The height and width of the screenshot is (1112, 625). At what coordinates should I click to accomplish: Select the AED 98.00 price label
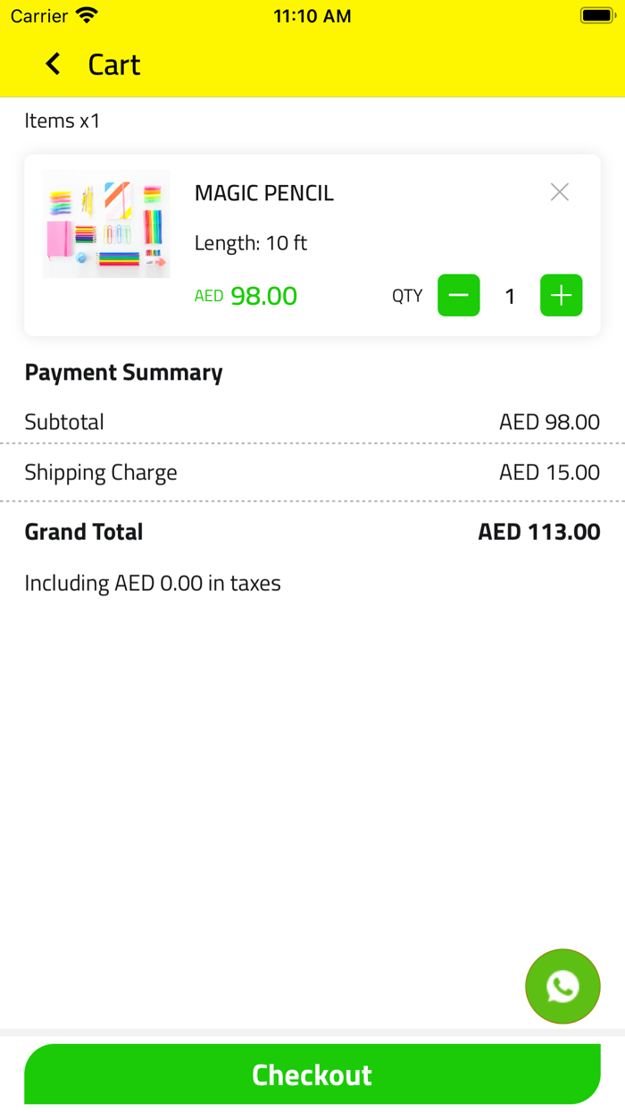(x=246, y=295)
